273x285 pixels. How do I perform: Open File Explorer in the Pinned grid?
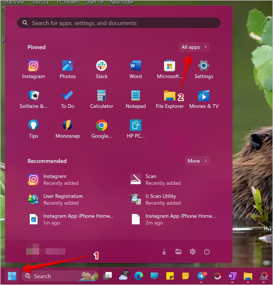170,99
